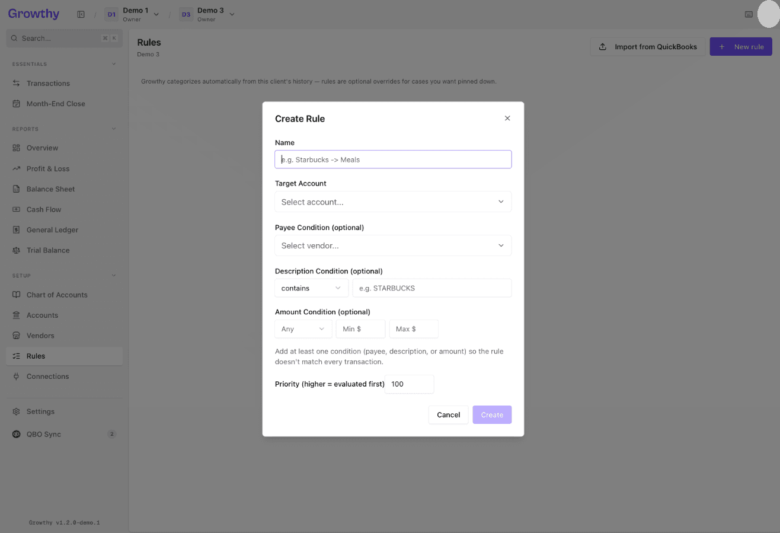Click Import from QuickBooks button

pyautogui.click(x=648, y=47)
